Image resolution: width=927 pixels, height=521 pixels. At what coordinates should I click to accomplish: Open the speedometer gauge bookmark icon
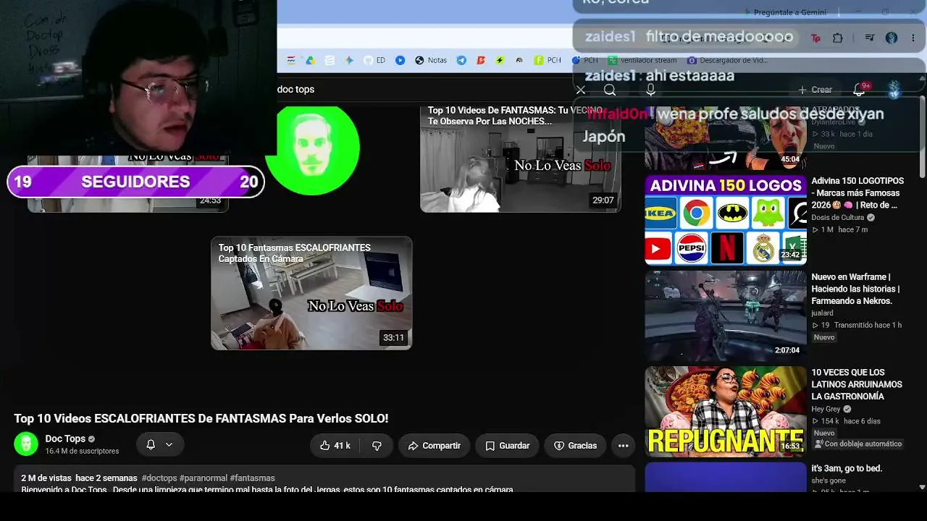(519, 60)
